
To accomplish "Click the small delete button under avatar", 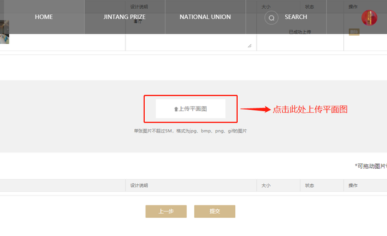I will click(354, 32).
